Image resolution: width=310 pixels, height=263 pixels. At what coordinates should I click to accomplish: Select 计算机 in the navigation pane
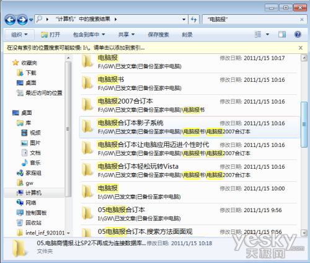(33, 193)
